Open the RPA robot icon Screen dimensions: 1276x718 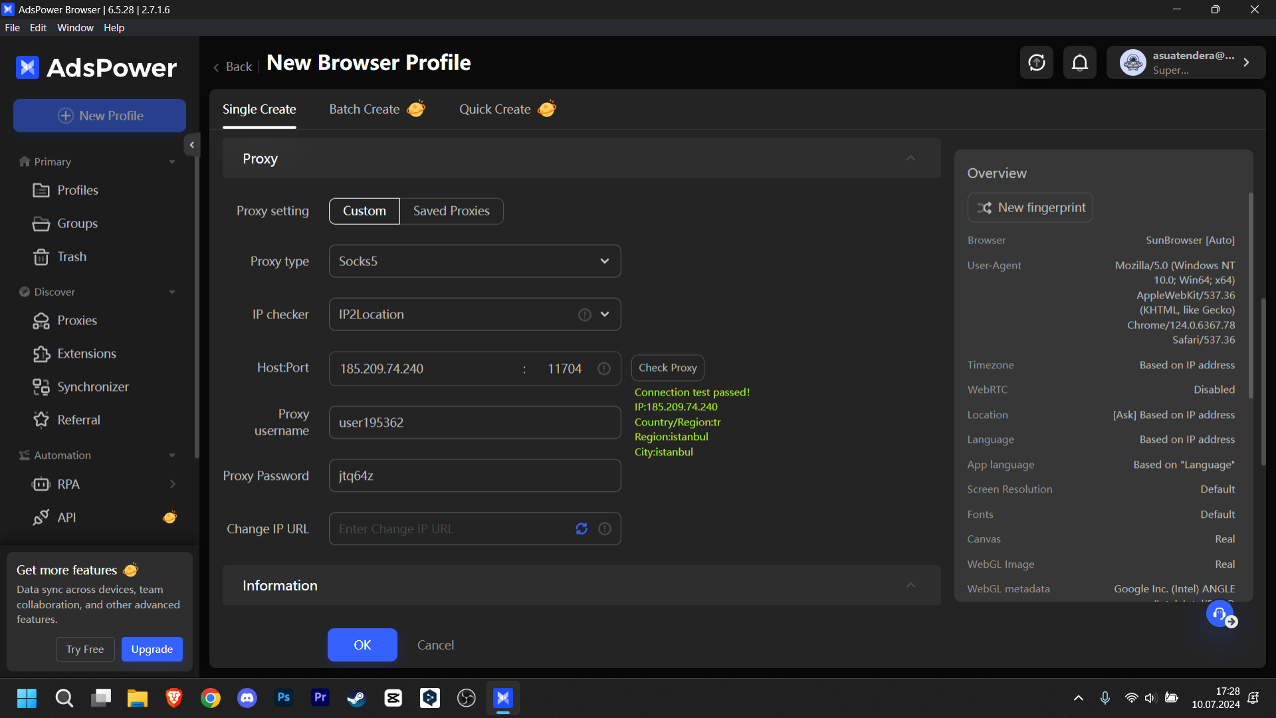[41, 485]
